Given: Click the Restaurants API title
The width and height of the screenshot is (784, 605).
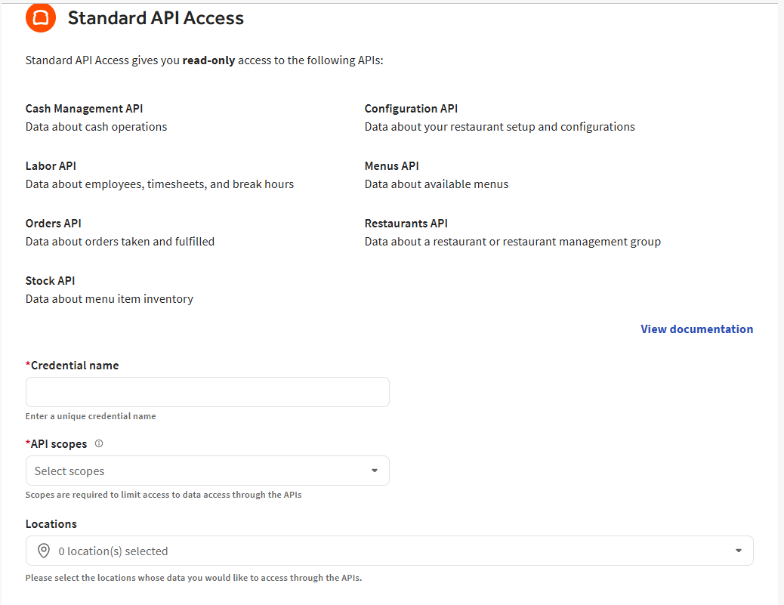Looking at the screenshot, I should click(406, 224).
